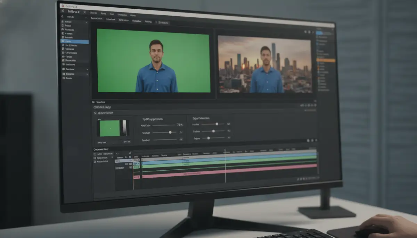Toggle the second checkbox in the list left of the timeline
This screenshot has width=417, height=238.
click(x=95, y=158)
